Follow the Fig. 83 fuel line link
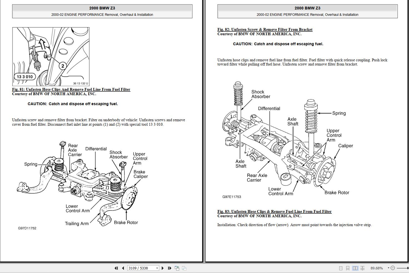Image resolution: width=409 pixels, height=273 pixels. pos(274,211)
